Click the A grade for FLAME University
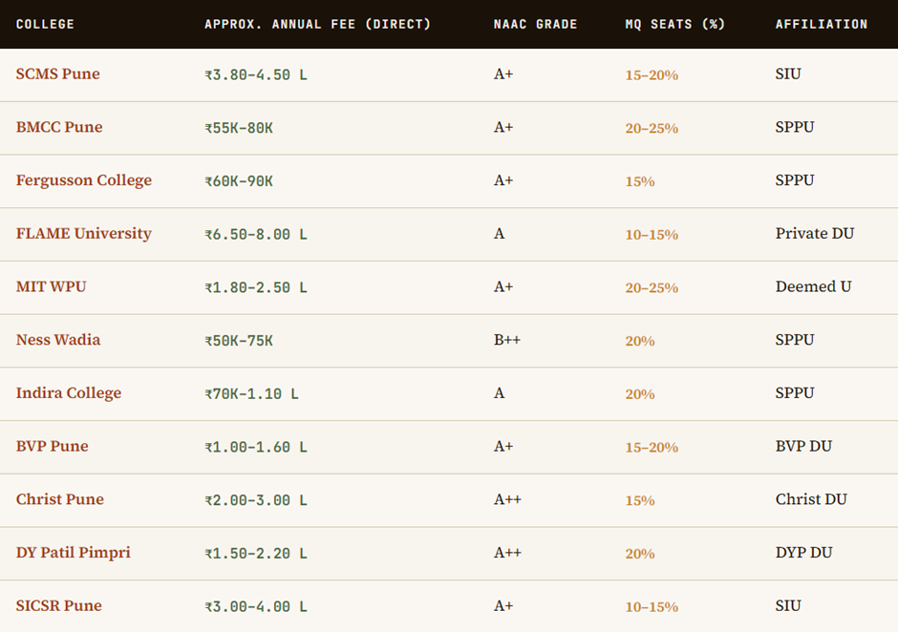The image size is (898, 632). 500,234
